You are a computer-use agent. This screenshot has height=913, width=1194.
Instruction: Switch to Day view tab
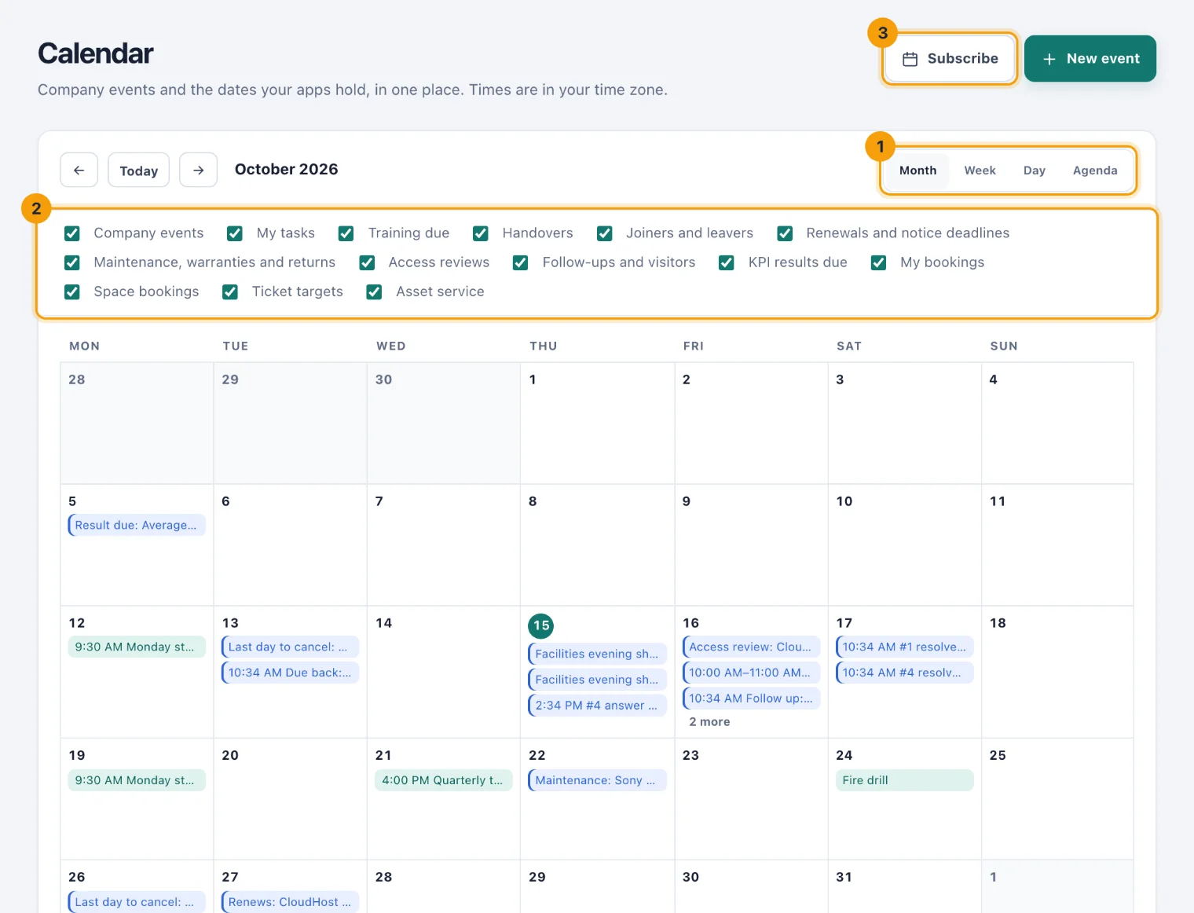coord(1034,170)
